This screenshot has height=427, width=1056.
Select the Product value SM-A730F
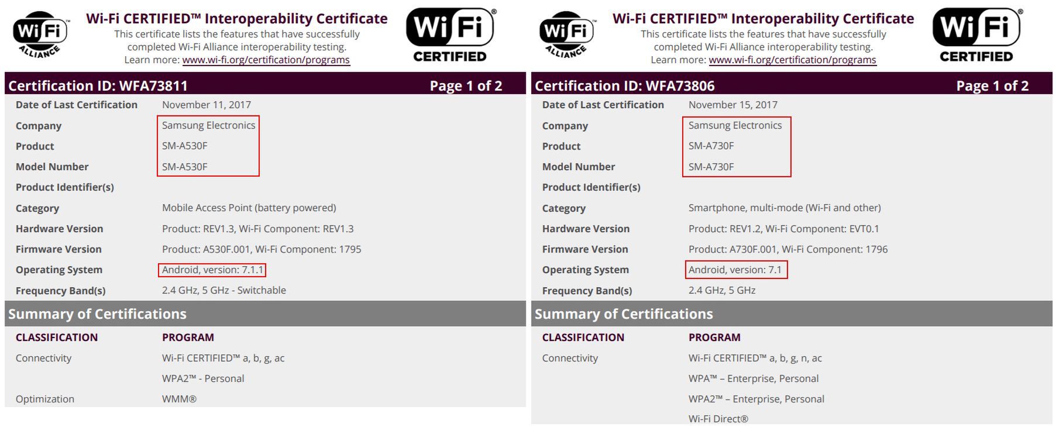point(711,146)
